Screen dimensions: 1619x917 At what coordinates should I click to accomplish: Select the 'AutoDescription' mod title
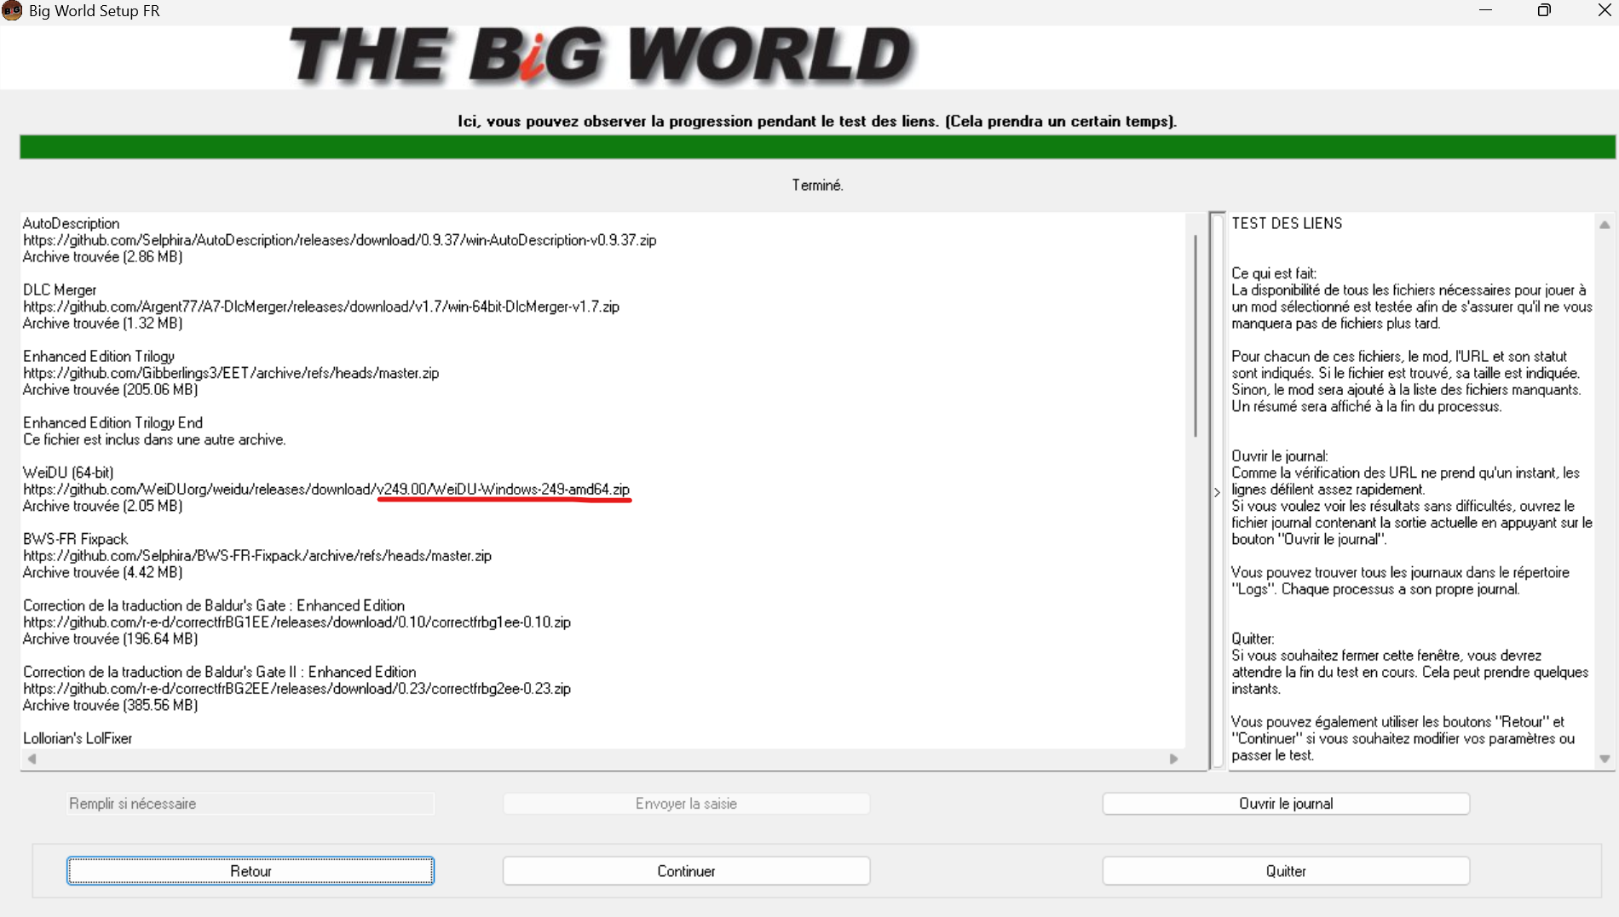coord(71,224)
